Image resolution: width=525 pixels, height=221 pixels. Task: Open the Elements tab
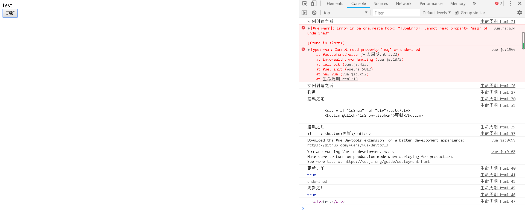[335, 4]
